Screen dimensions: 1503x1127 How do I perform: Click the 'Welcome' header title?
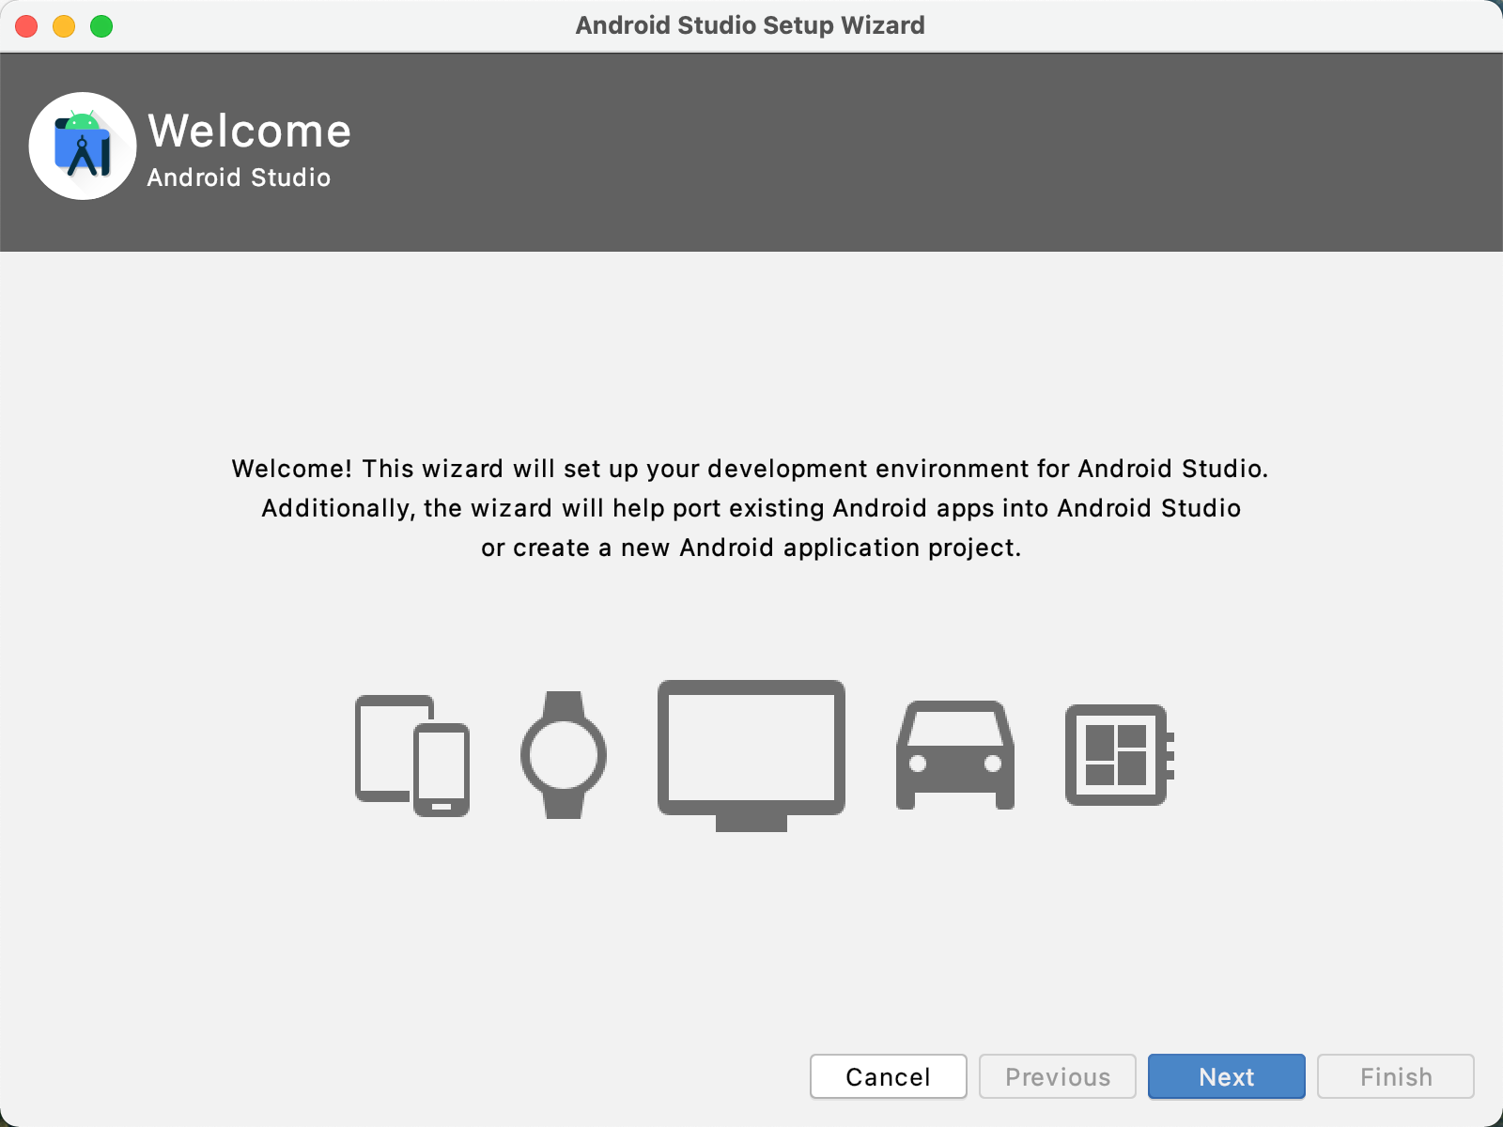(250, 131)
